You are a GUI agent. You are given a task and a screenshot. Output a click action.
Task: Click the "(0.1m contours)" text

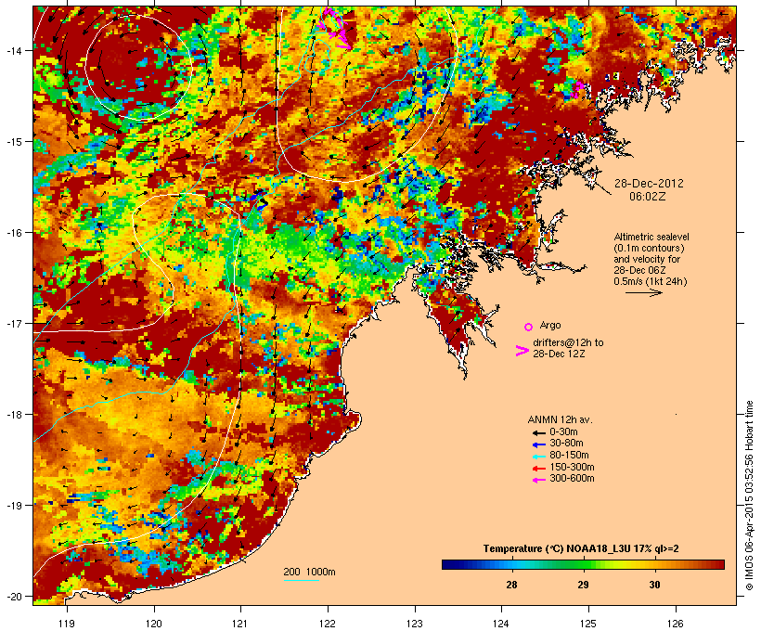[x=649, y=248]
